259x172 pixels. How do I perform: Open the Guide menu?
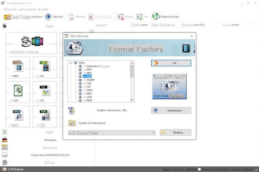(x=43, y=9)
